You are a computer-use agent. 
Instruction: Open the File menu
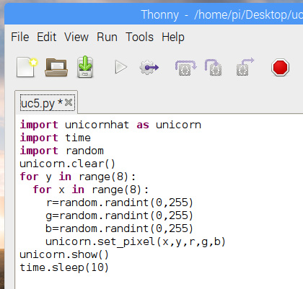click(x=20, y=37)
